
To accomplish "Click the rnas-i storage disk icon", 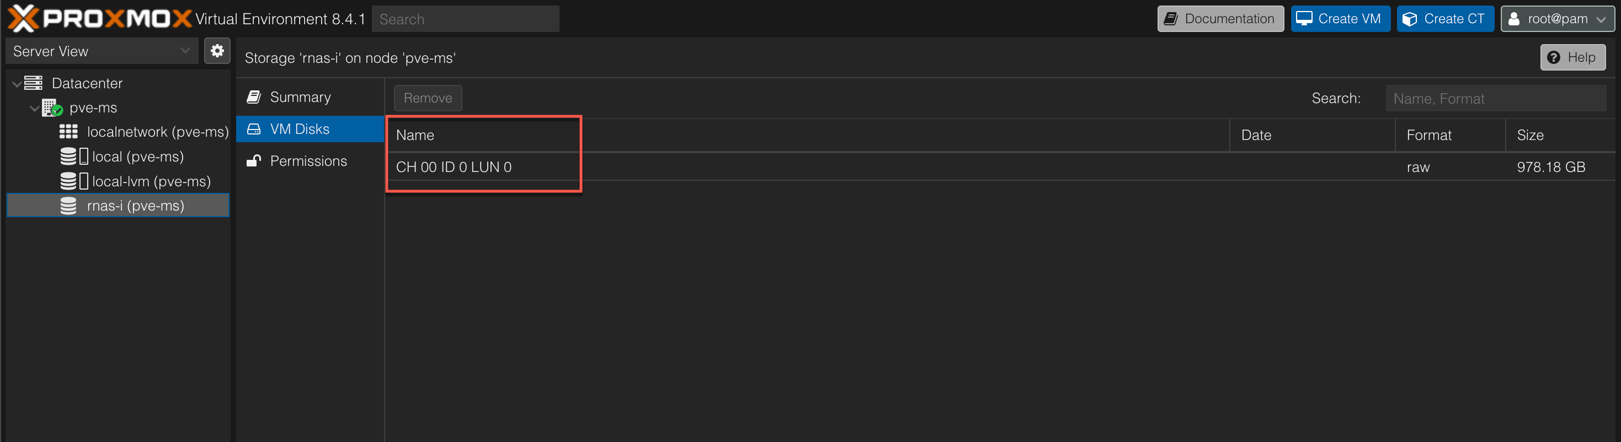I will coord(68,206).
